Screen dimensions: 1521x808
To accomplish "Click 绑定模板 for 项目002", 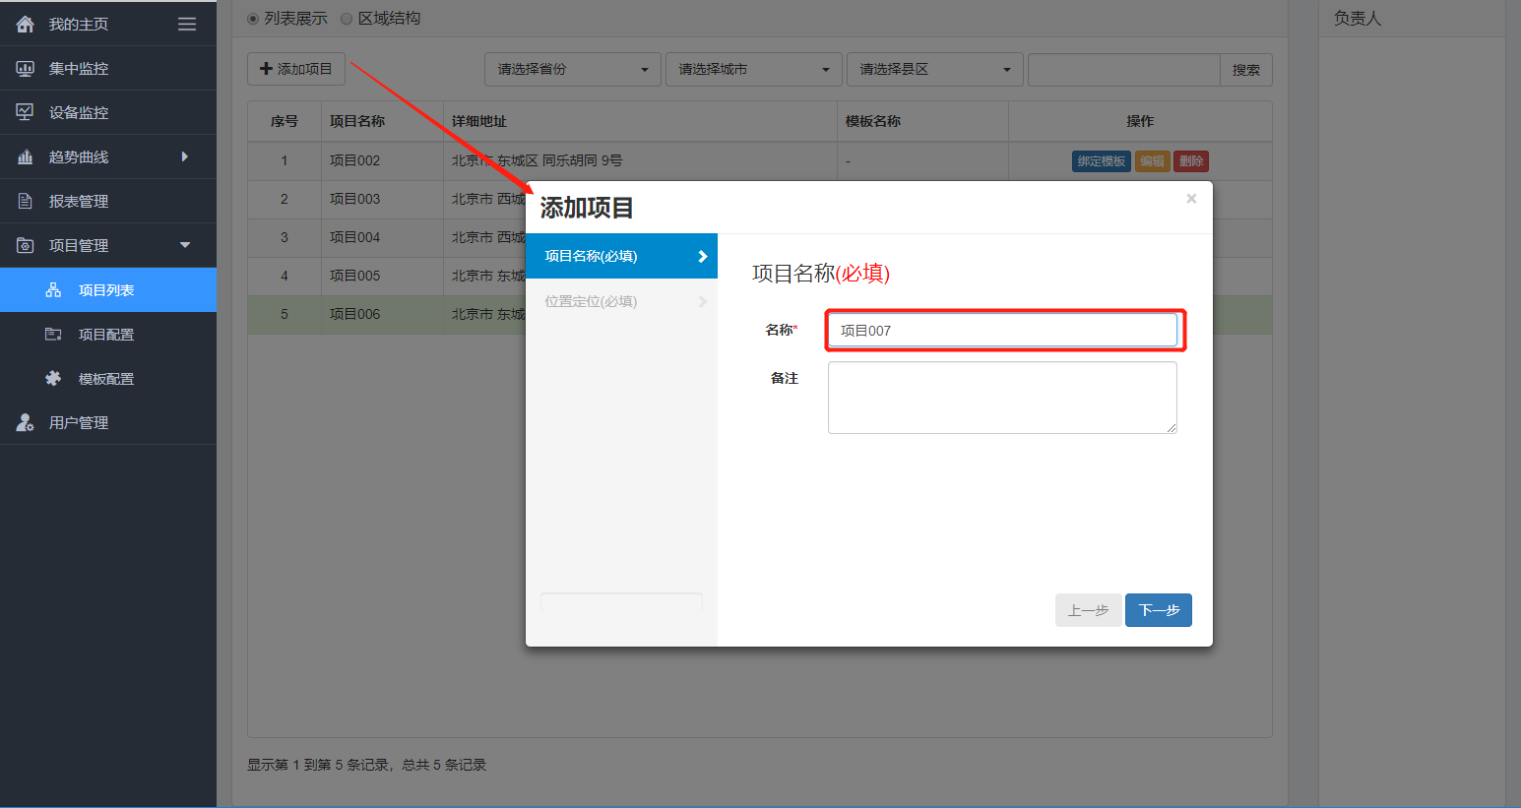I will click(1101, 161).
